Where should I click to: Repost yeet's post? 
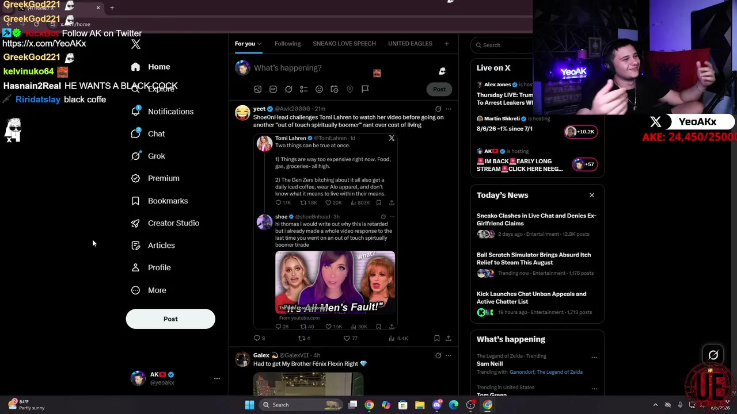301,338
